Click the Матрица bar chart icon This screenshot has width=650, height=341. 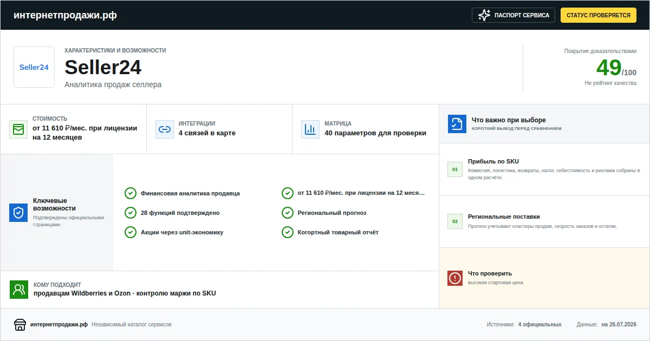pyautogui.click(x=310, y=129)
